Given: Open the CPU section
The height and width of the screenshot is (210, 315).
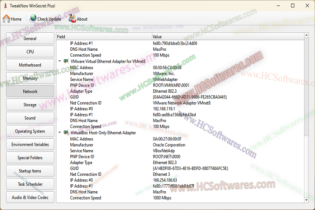Looking at the screenshot, I should point(30,52).
